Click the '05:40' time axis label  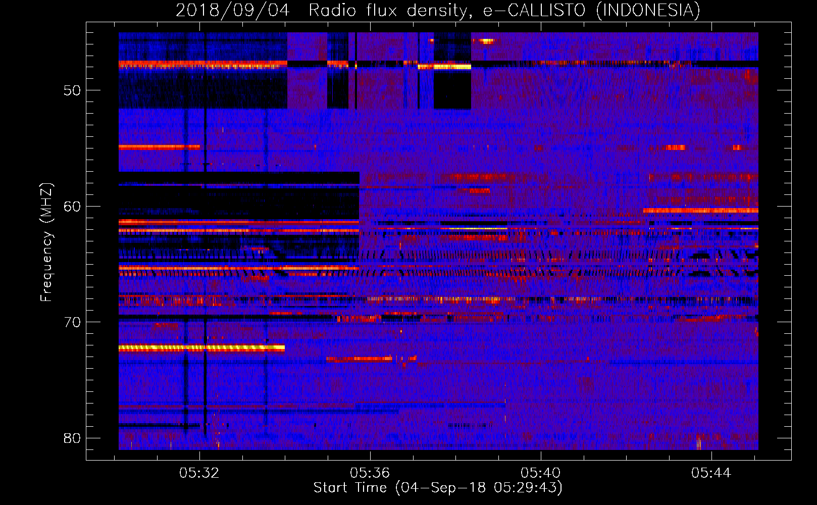click(x=541, y=473)
